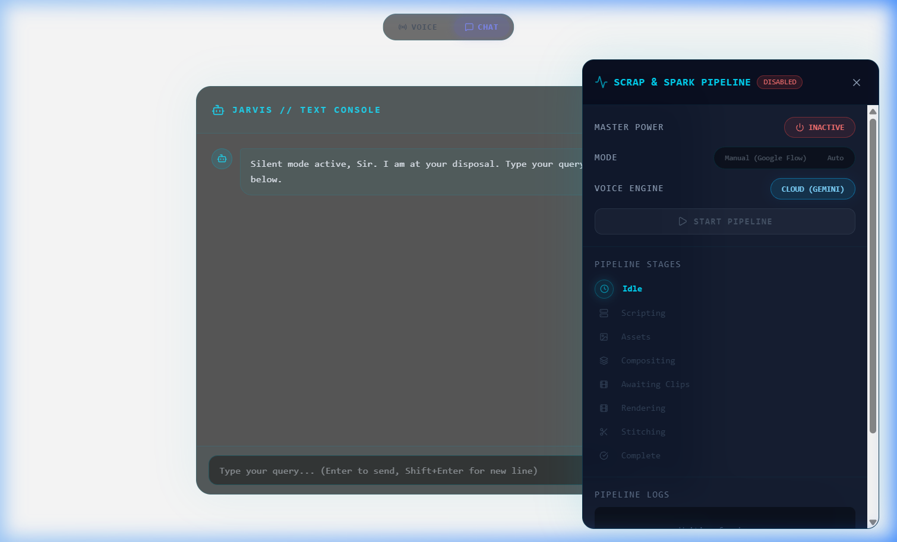Click the Scripting stage label
Viewport: 897px width, 542px height.
tap(643, 313)
